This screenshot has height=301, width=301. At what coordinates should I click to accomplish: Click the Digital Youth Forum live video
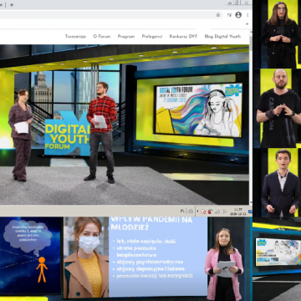coord(125,125)
